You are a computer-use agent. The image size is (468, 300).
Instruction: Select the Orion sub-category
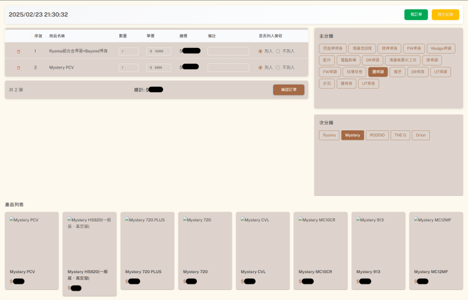click(x=421, y=135)
